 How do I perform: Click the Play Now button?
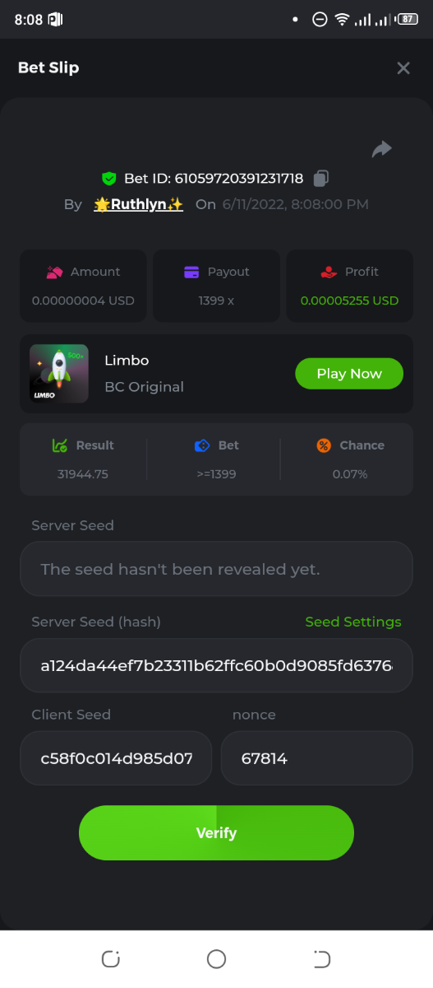[349, 373]
